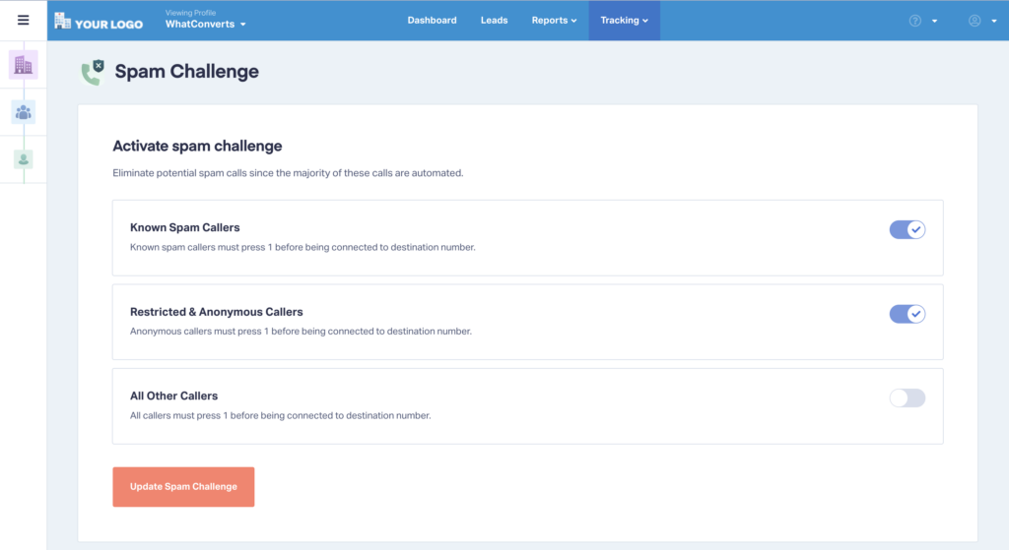
Task: Select the single user profile icon in sidebar
Action: click(24, 159)
